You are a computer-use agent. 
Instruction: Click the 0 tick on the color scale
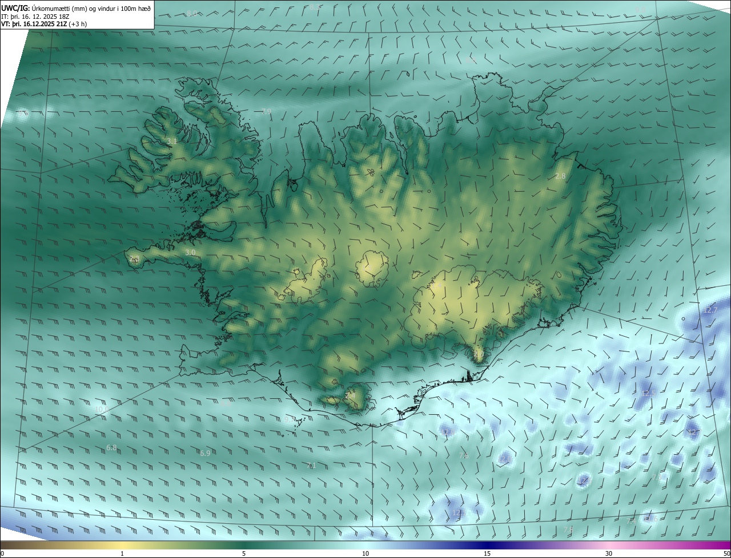click(x=2, y=553)
